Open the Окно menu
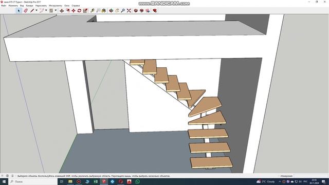 (x=67, y=6)
